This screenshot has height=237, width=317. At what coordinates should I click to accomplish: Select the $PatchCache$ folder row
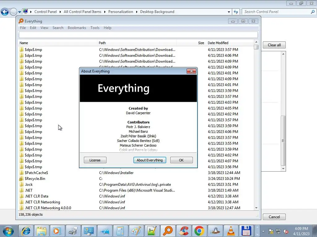136,173
